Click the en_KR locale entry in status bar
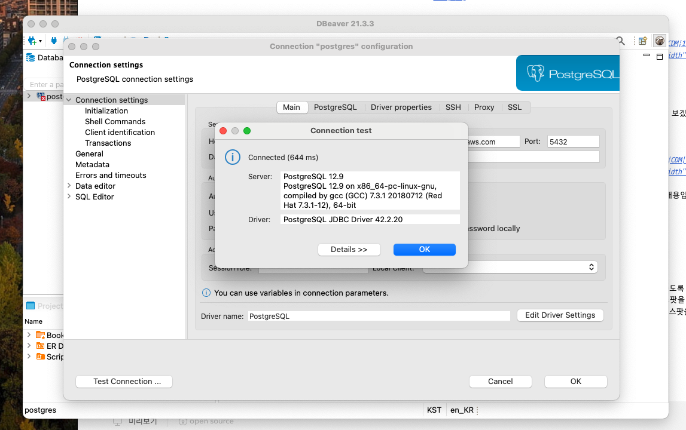Screen dimensions: 686x430 462,410
